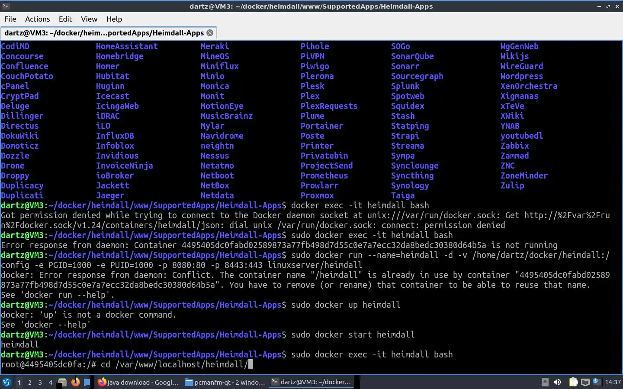This screenshot has width=623, height=389.
Task: Click the Taiga directory name
Action: point(403,195)
